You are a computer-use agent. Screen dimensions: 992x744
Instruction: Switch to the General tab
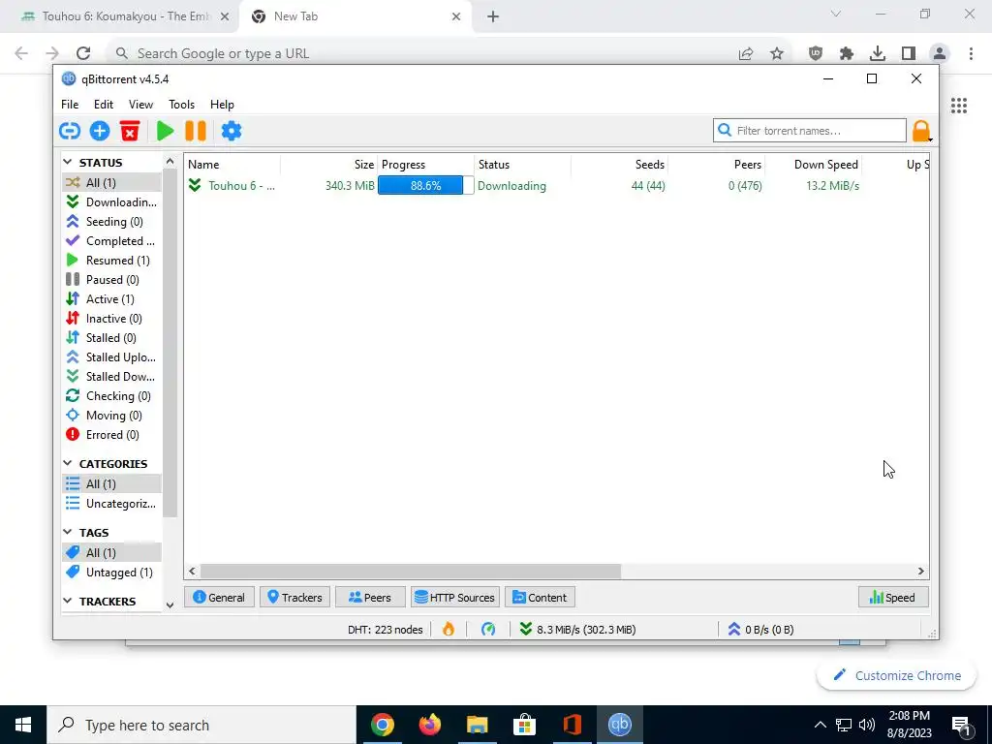pos(219,597)
